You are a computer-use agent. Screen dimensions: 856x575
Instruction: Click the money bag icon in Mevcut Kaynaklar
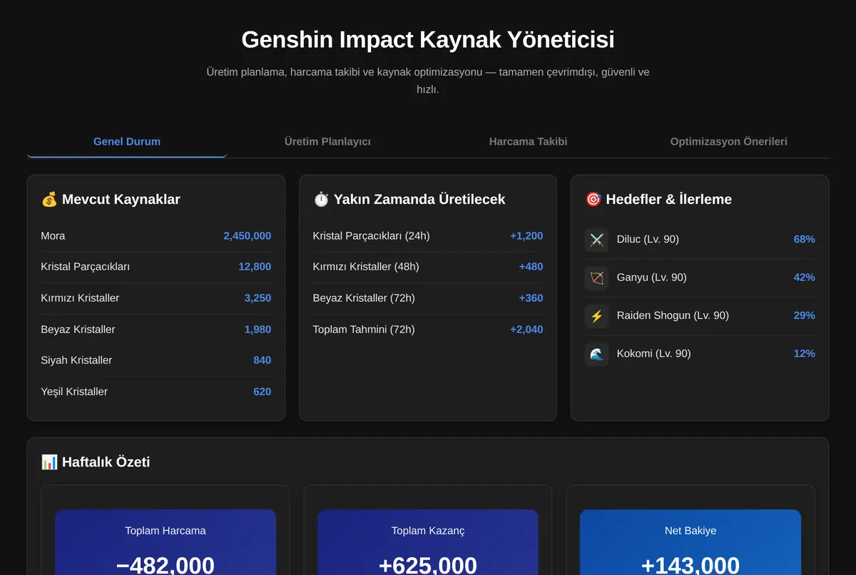pyautogui.click(x=49, y=200)
